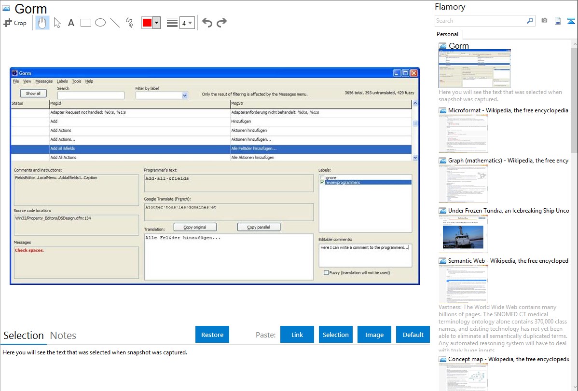Select the Crop tool
Viewport: 578px width, 391px height.
coord(15,23)
